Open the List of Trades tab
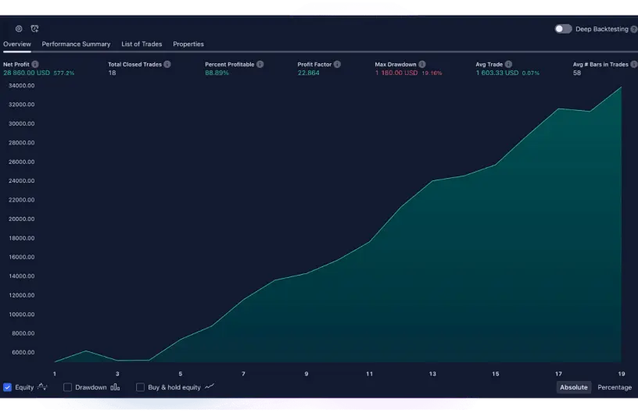This screenshot has height=413, width=638. pyautogui.click(x=142, y=45)
